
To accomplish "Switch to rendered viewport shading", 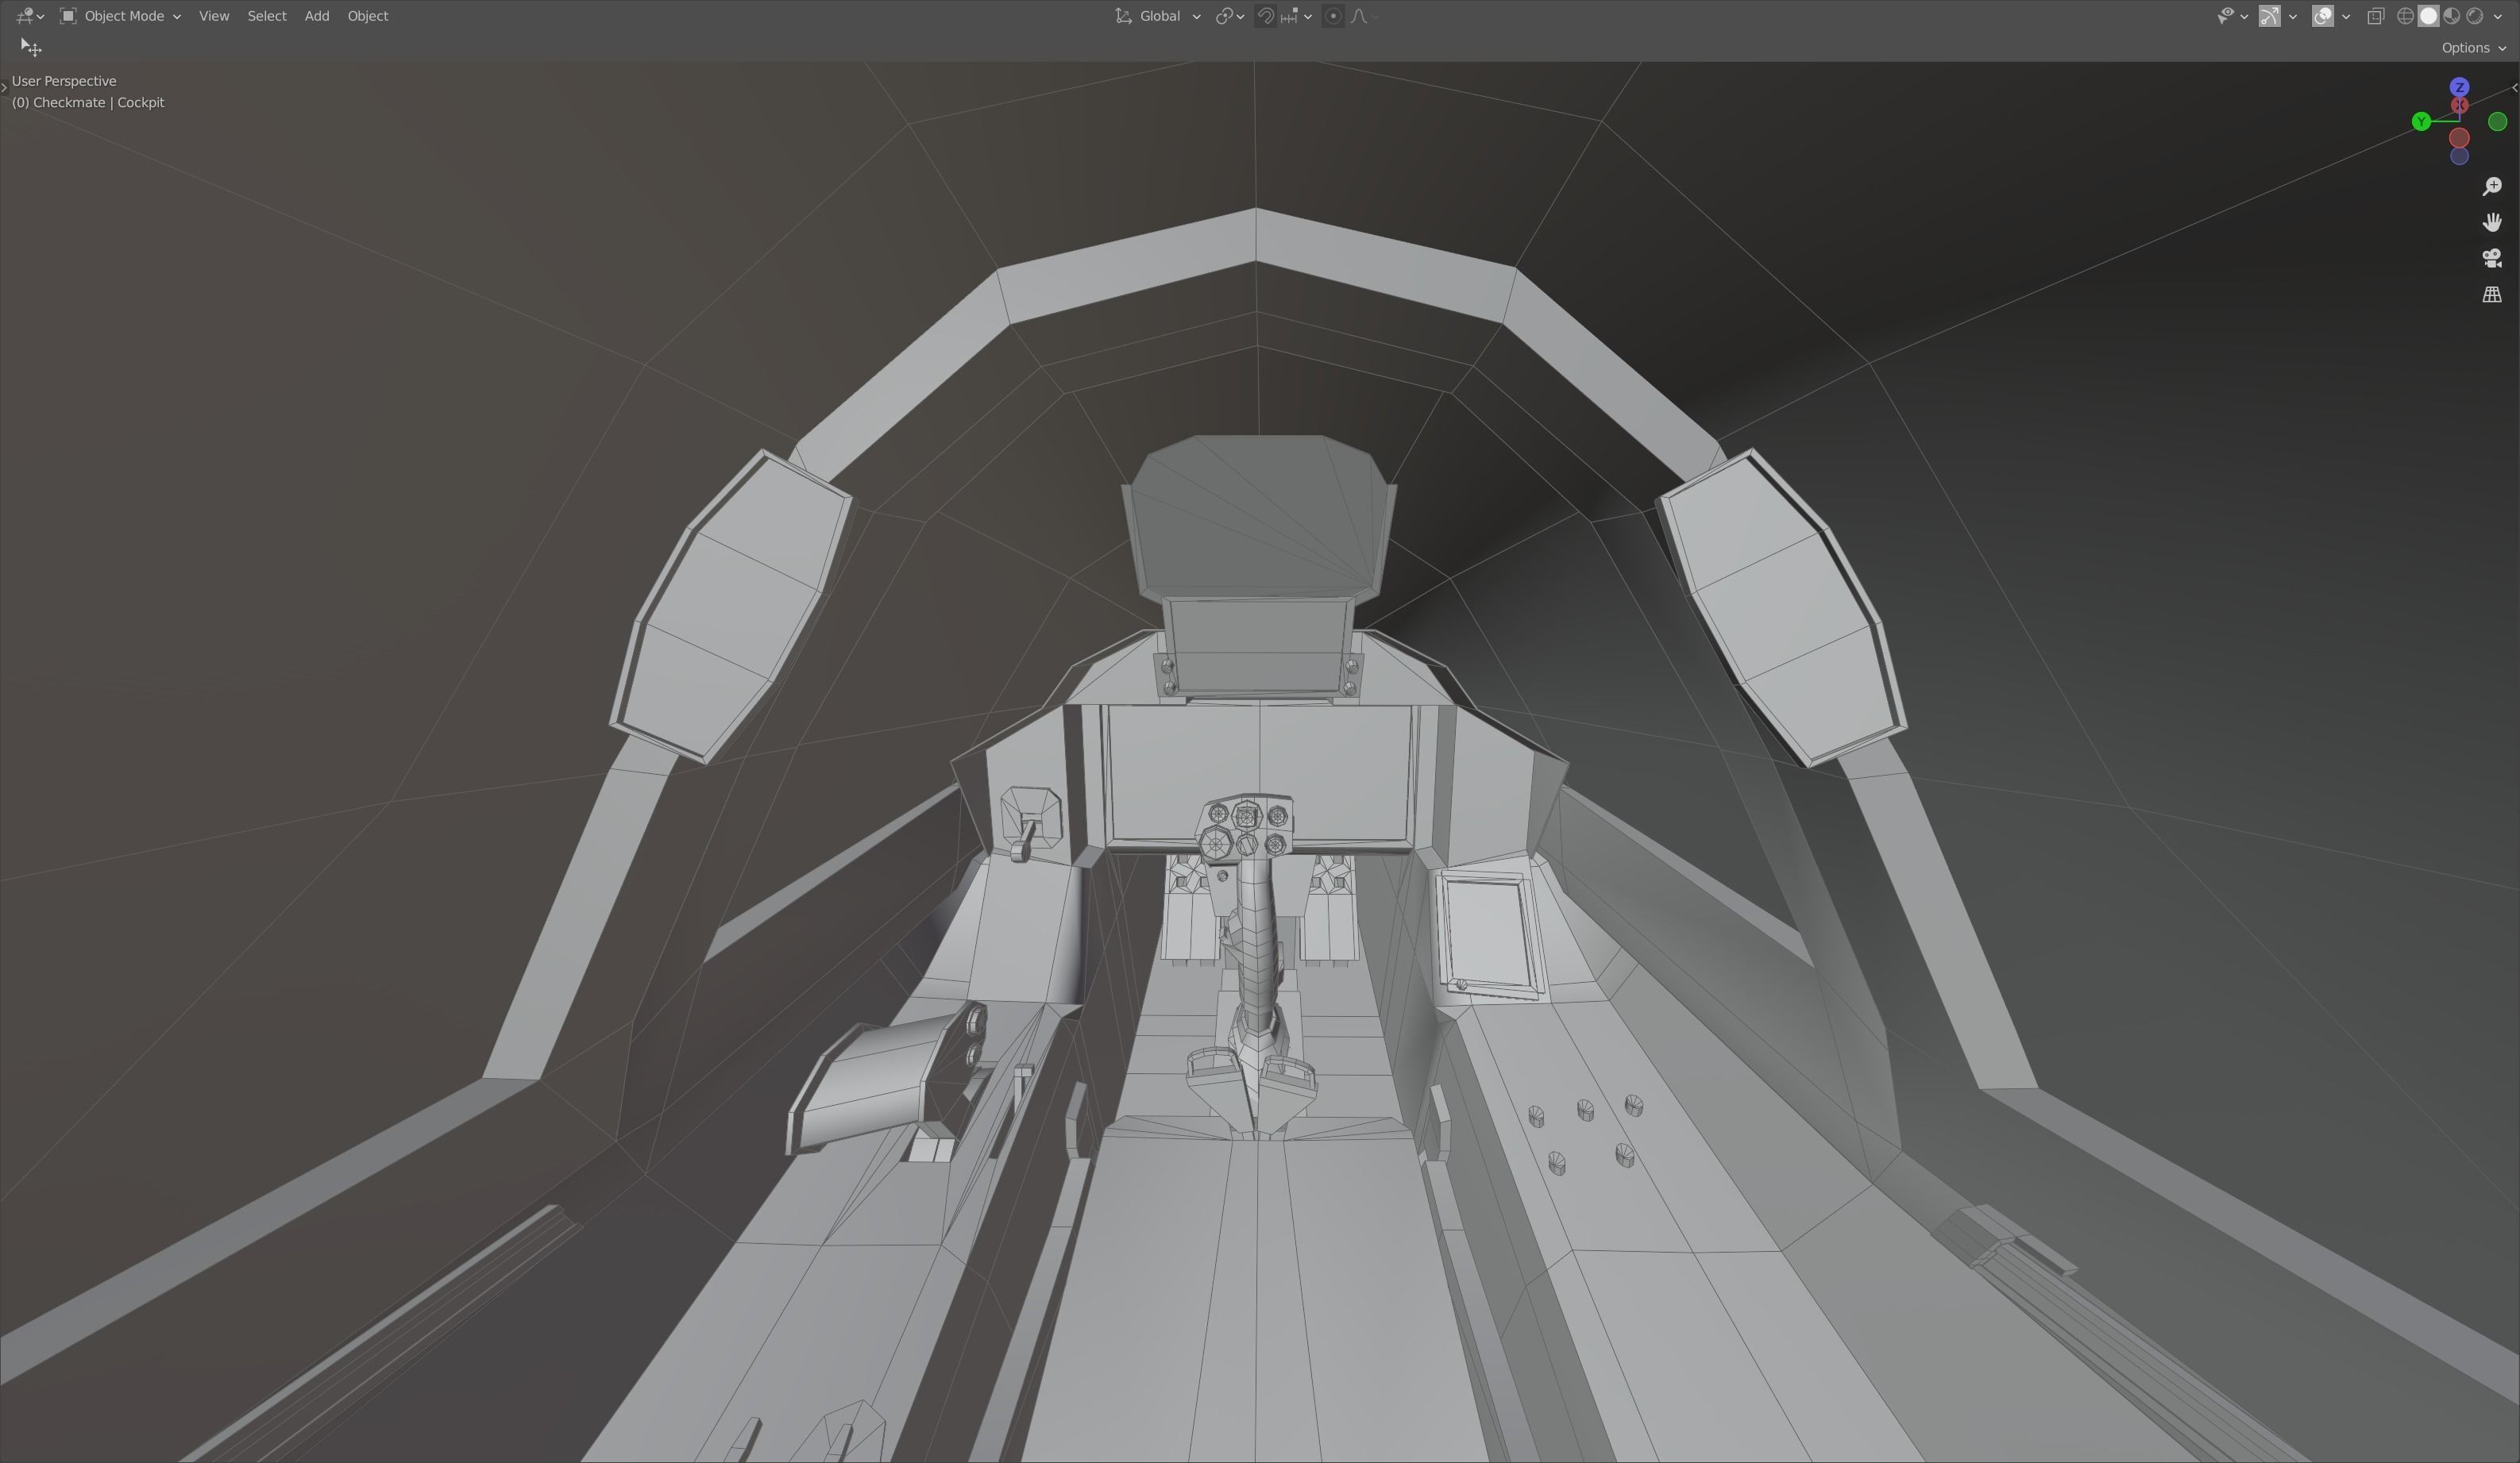I will point(2474,16).
